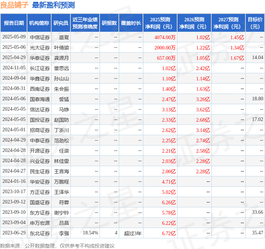
Task: Click the 18.54% accuracy value
Action: point(90,233)
